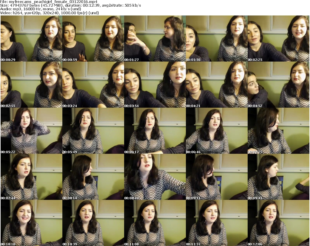Viewport: 310px width, 246px height.
Task: Open the thumbnail stamped 00:03:54
Action: coord(155,85)
